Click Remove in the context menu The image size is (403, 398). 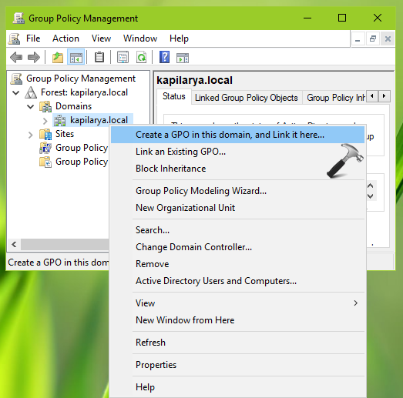point(238,264)
